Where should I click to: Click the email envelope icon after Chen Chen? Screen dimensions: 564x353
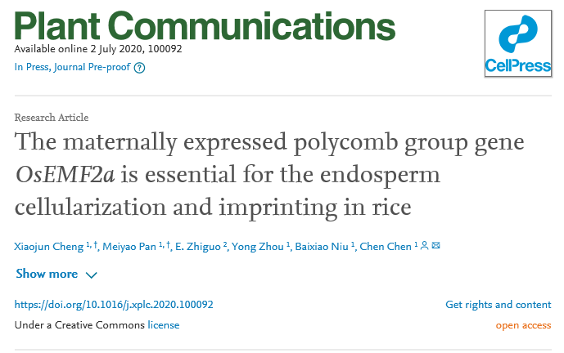click(435, 245)
